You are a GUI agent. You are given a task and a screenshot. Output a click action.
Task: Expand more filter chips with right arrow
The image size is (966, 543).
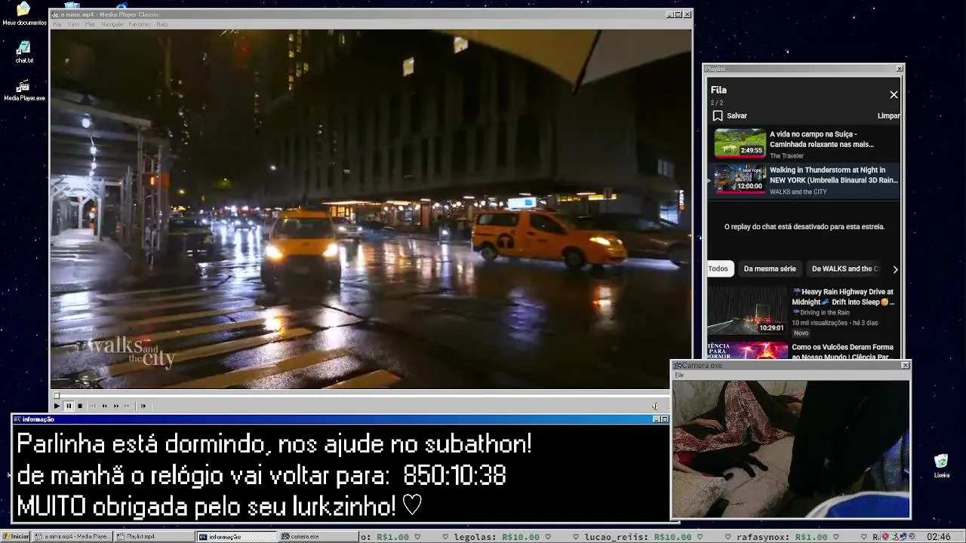[x=895, y=269]
